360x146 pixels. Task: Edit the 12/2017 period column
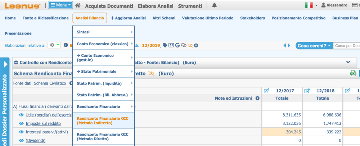coord(267,91)
